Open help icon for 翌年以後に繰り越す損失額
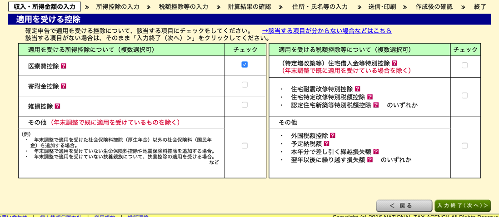 370,160
